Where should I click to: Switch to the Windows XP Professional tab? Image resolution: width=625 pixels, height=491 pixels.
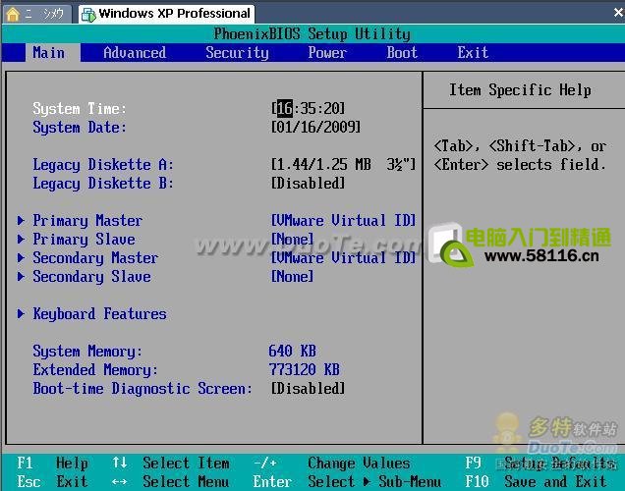pyautogui.click(x=173, y=14)
